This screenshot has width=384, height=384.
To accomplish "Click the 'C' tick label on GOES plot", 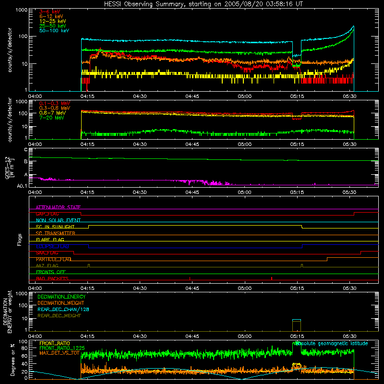I will coord(26,149).
